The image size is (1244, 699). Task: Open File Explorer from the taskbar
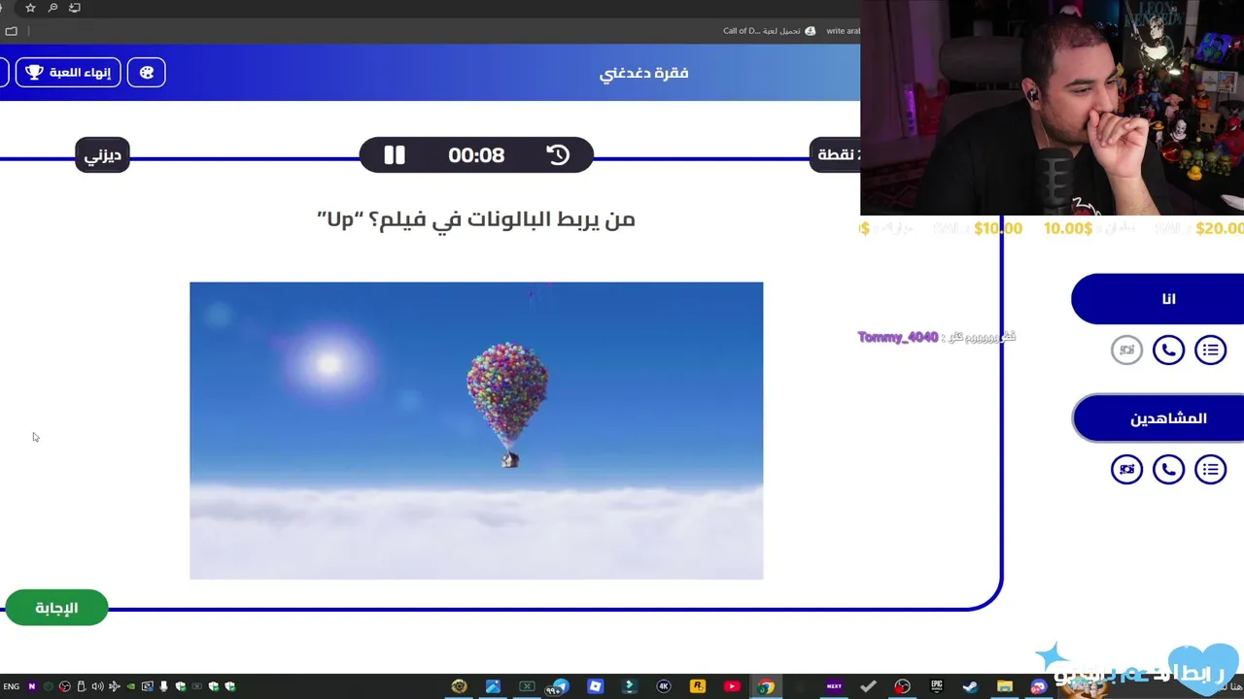click(1005, 686)
